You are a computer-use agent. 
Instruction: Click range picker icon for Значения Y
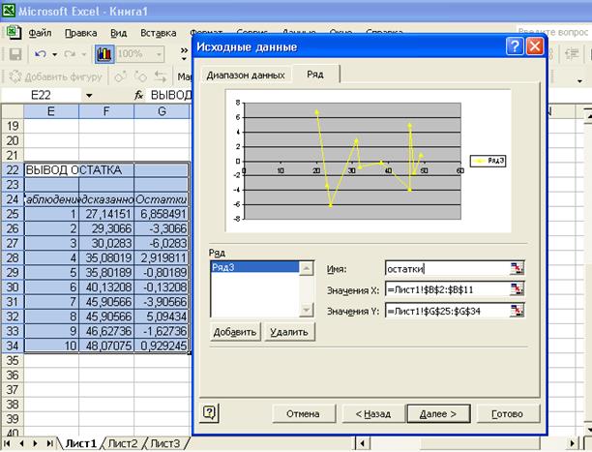click(518, 311)
